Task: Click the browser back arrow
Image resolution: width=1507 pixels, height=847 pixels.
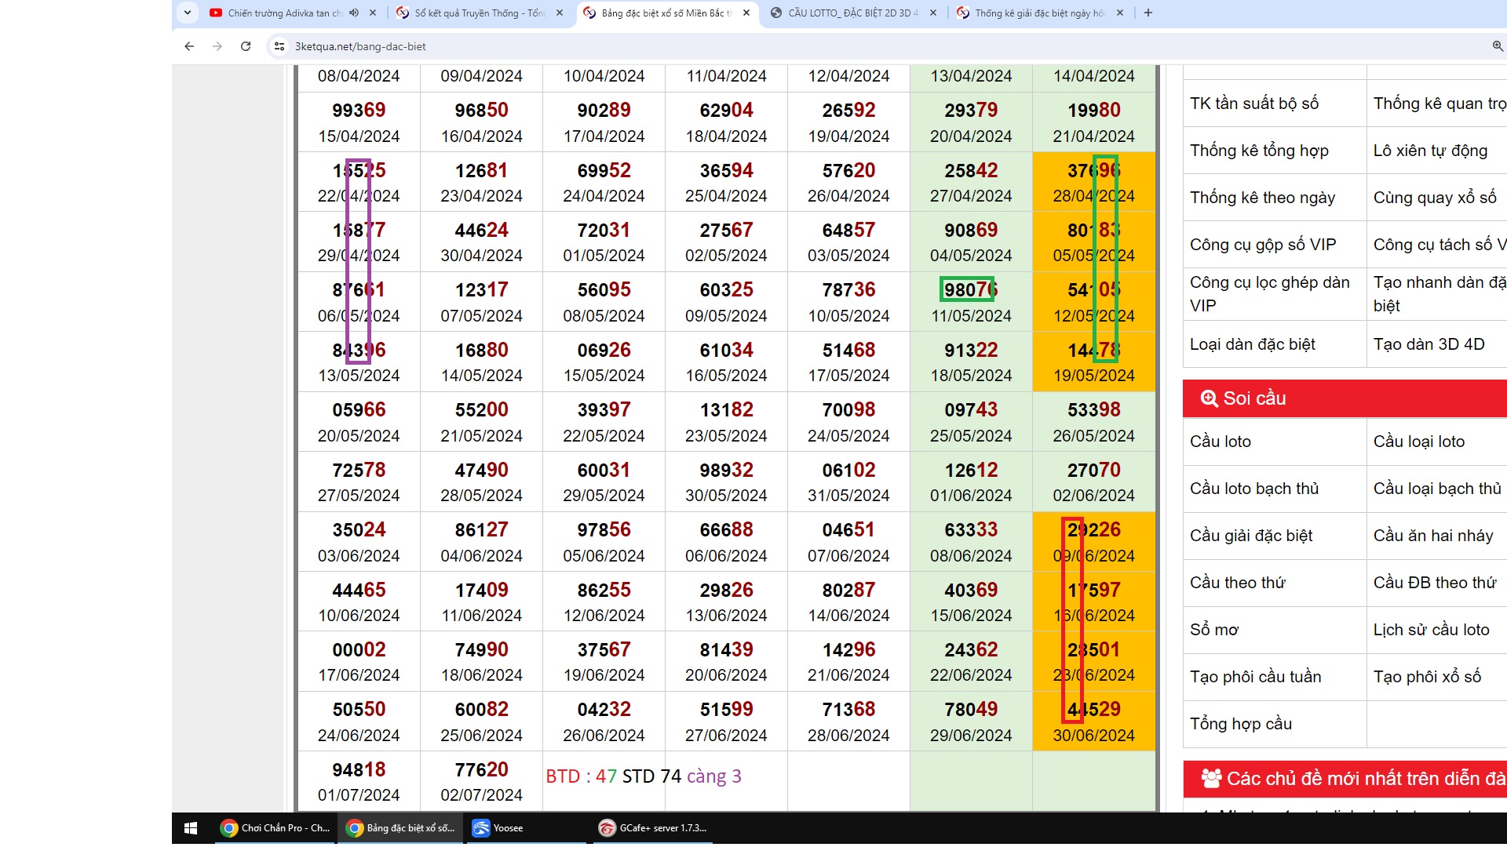Action: pos(189,46)
